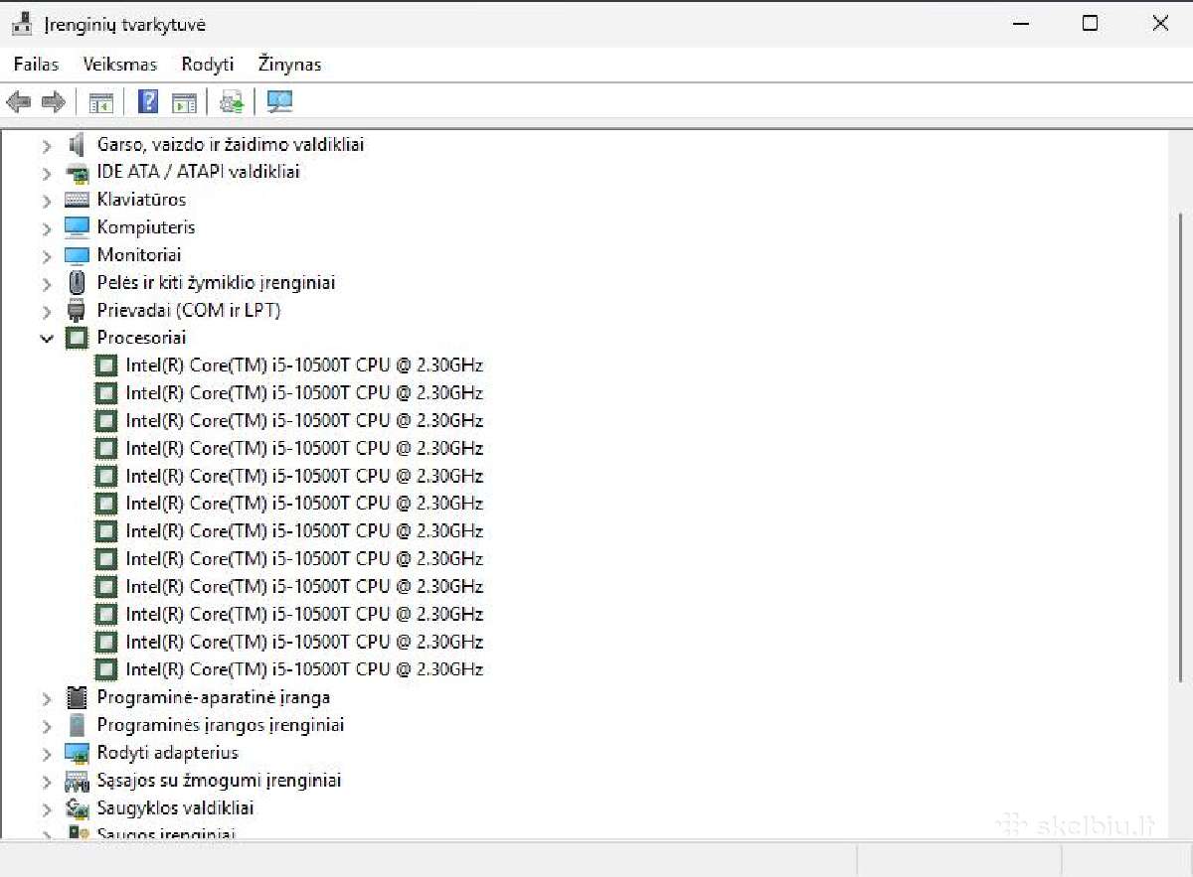The image size is (1193, 877).
Task: Collapse the Procesoriai category
Action: (47, 339)
